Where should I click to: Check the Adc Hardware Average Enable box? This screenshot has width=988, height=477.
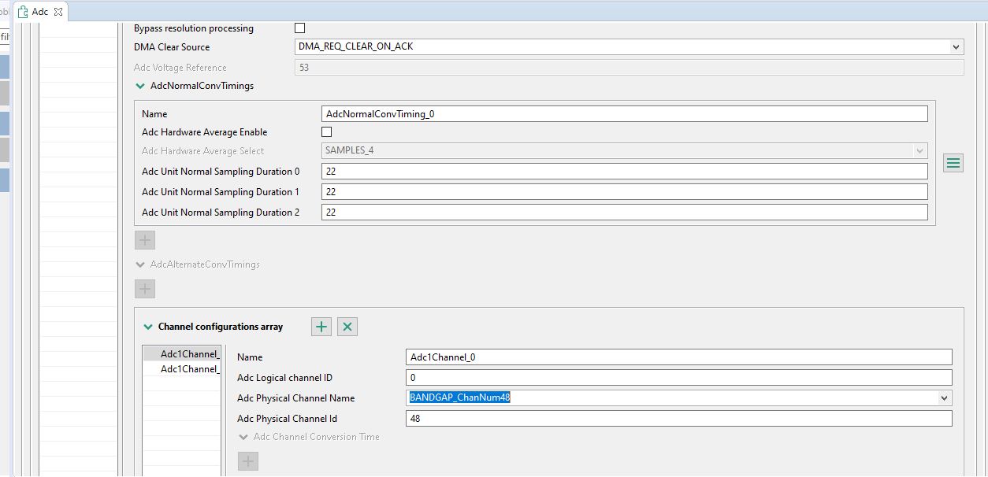(x=326, y=131)
